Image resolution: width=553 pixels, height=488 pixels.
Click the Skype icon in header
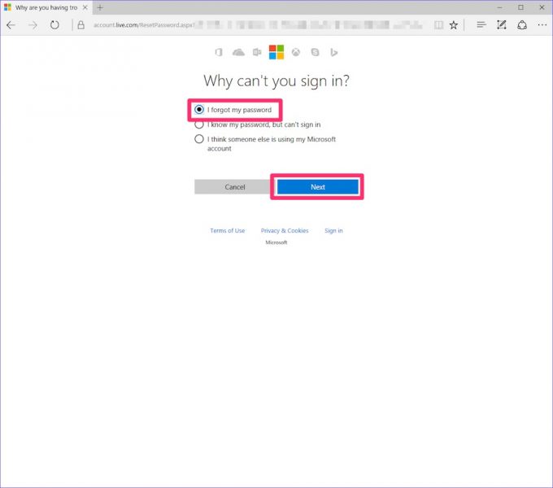(315, 53)
